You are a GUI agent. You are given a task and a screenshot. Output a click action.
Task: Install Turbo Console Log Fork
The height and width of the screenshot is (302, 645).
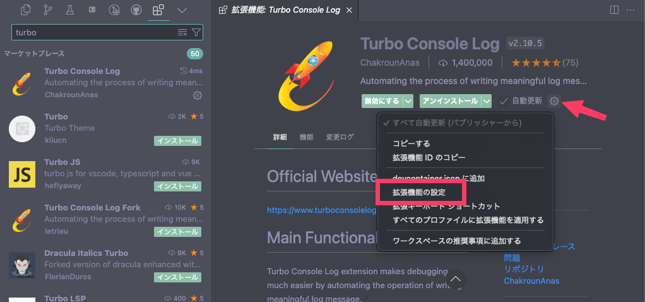tap(178, 231)
